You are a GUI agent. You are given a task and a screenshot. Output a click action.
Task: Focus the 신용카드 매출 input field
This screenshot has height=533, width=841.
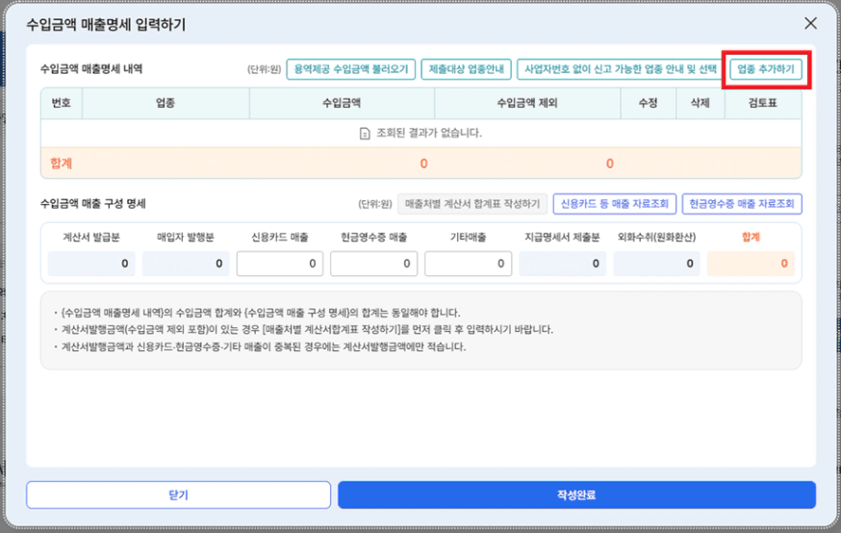[279, 263]
